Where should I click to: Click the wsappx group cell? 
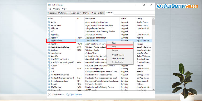point(140,44)
